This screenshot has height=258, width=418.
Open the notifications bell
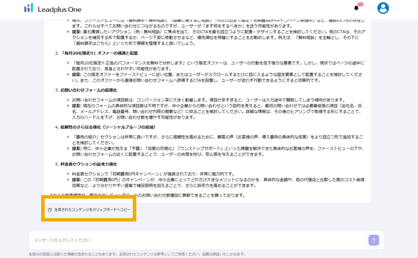[356, 8]
